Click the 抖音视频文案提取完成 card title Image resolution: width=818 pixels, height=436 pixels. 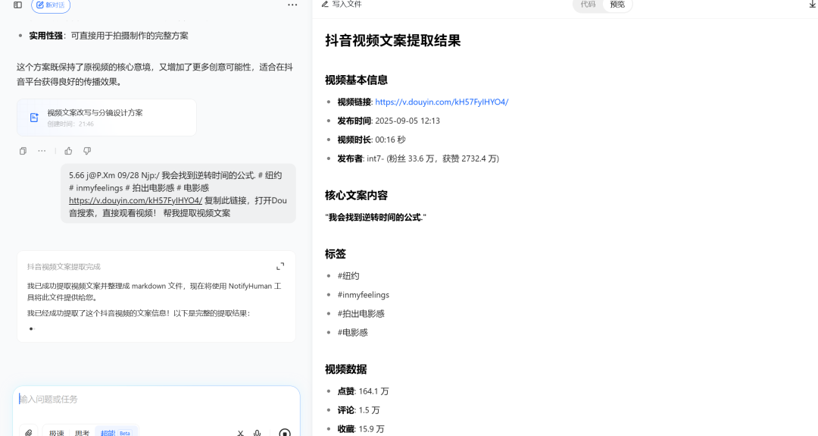[x=64, y=267]
